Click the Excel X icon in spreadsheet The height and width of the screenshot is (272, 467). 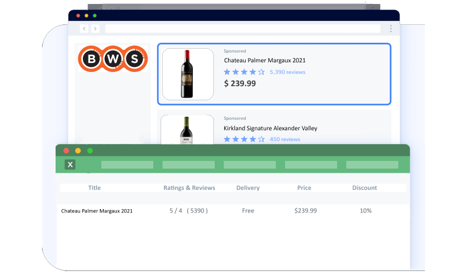tap(70, 164)
